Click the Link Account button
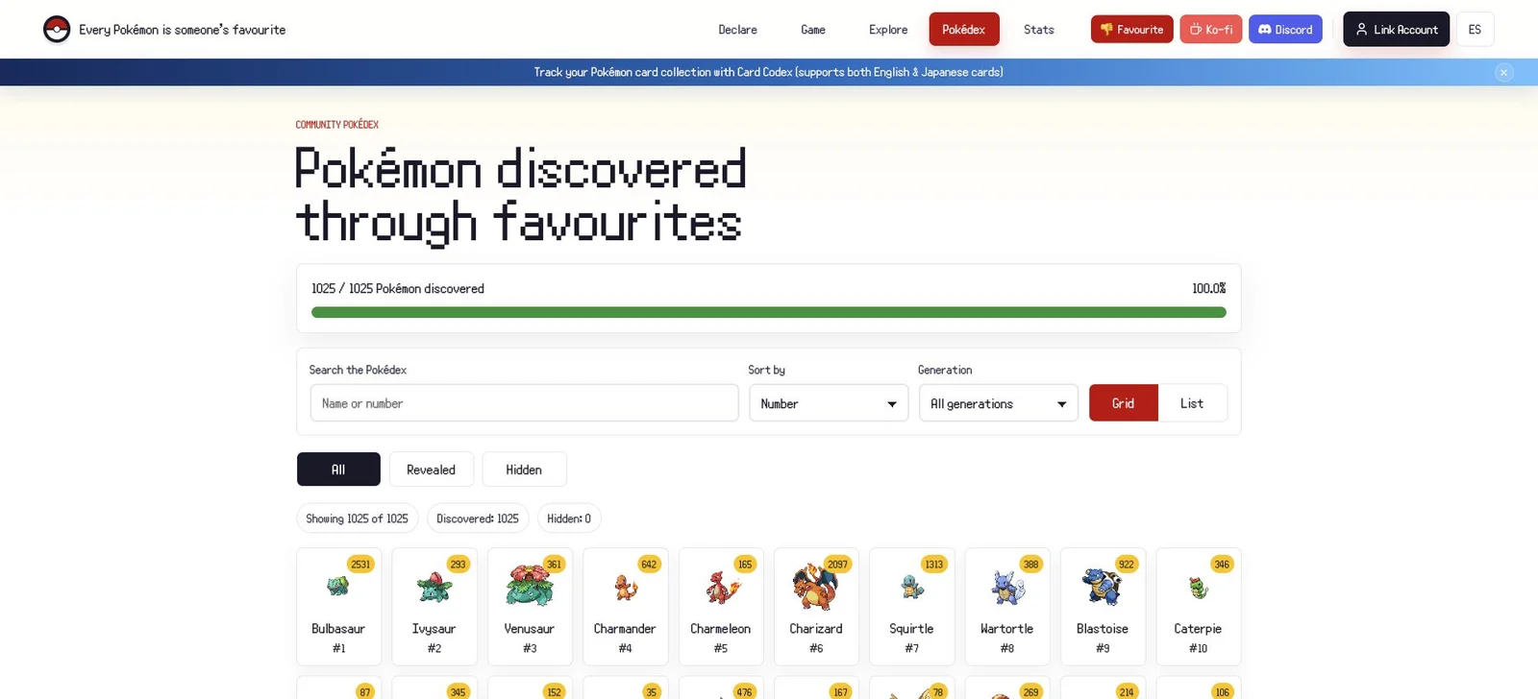The height and width of the screenshot is (699, 1538). click(1397, 30)
